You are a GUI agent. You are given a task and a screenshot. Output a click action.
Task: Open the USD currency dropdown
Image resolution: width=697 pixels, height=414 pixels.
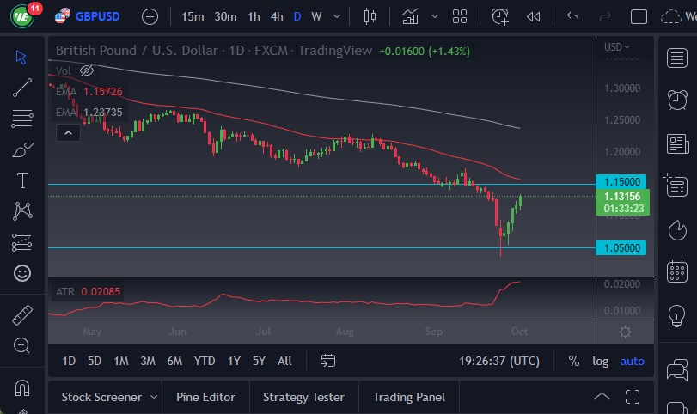(616, 47)
